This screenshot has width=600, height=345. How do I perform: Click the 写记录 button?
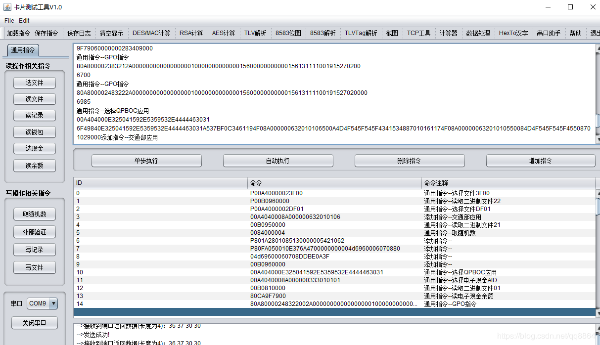(x=34, y=250)
